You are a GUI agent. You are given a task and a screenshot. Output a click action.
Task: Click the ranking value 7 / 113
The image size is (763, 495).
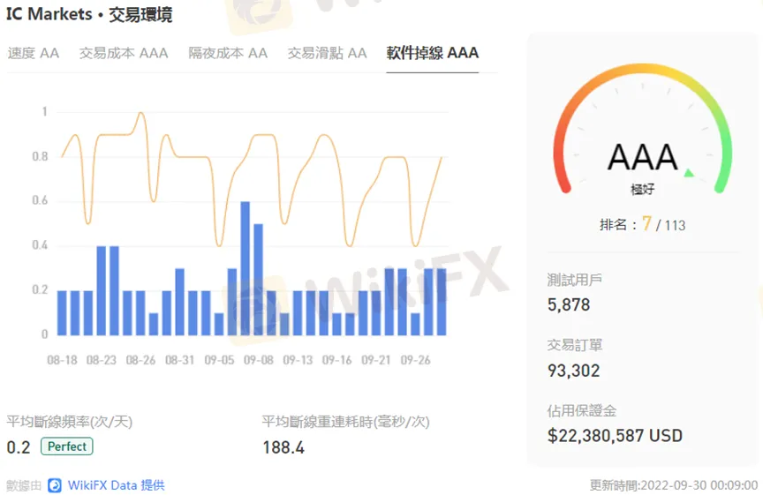pos(664,225)
